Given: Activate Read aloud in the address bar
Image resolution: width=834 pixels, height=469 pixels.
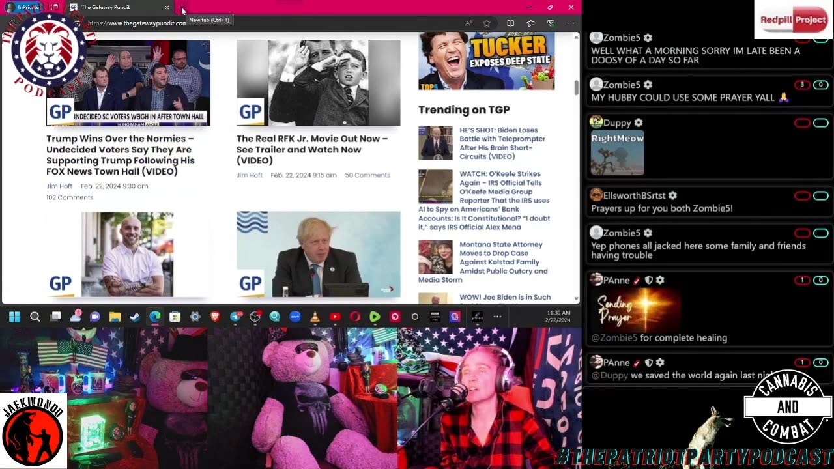Looking at the screenshot, I should (x=468, y=23).
